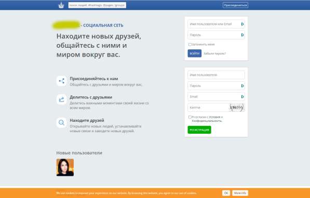The image size is (310, 198).
Task: Click share-nodes icon beside Присоединяйтесь к нам
Action: point(61,81)
